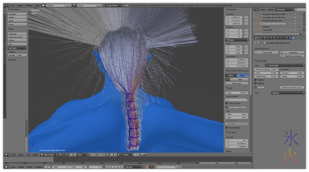Image resolution: width=309 pixels, height=172 pixels.
Task: Click the Translate tool button
Action: pos(17,14)
